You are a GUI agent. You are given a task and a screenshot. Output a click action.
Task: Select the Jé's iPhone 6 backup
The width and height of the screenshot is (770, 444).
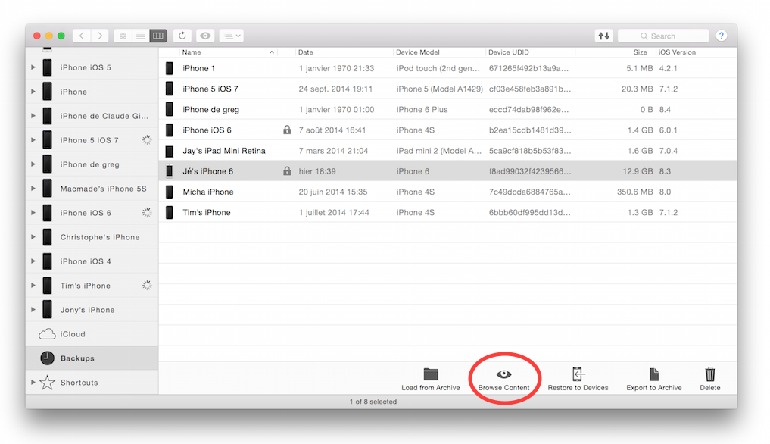click(448, 171)
